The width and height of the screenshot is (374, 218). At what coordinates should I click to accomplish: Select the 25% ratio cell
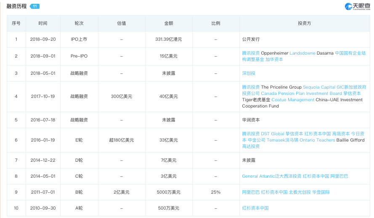216,192
